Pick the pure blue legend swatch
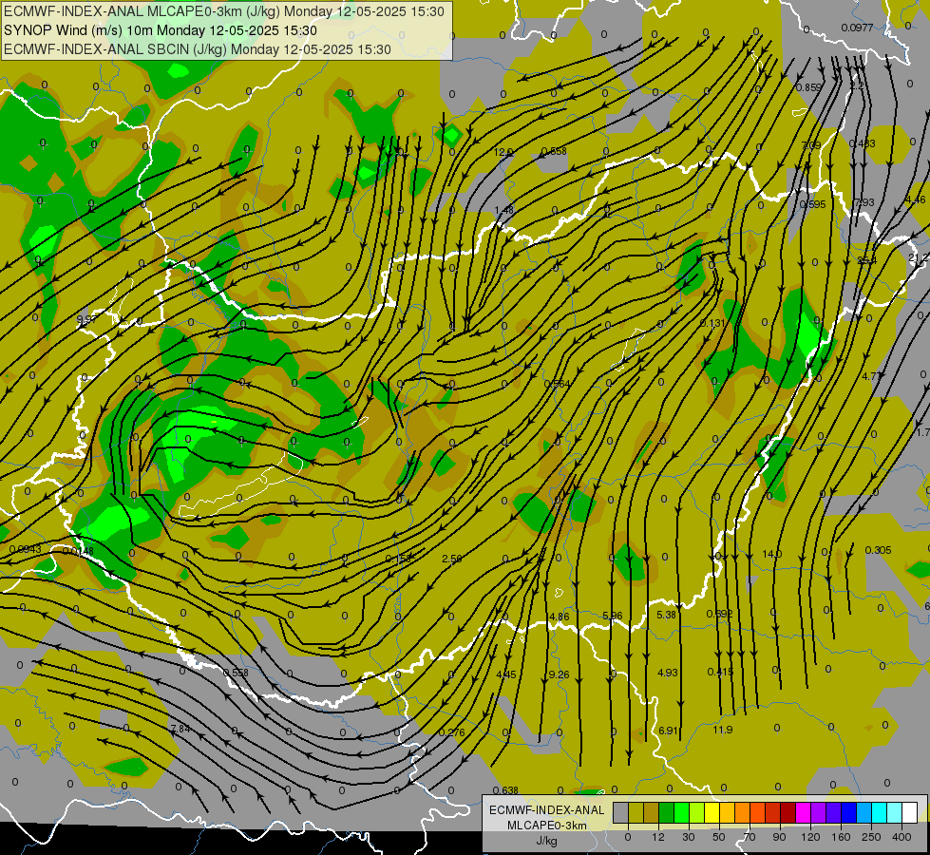Image resolution: width=930 pixels, height=855 pixels. click(x=848, y=812)
